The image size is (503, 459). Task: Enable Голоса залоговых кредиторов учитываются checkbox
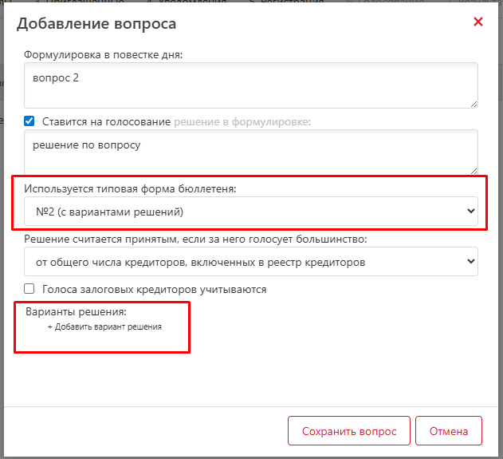point(29,288)
